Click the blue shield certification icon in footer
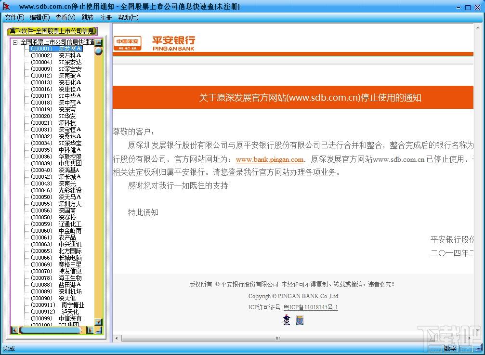This screenshot has height=355, width=485. [300, 320]
